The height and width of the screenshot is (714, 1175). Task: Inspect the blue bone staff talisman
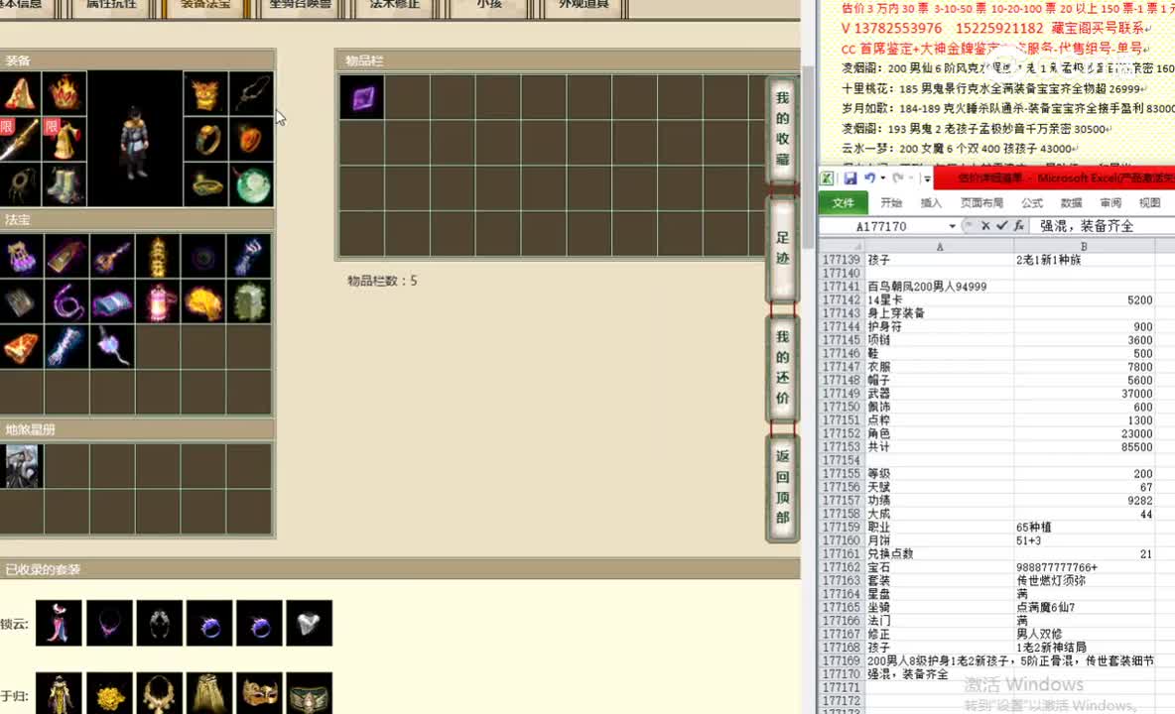pyautogui.click(x=66, y=346)
